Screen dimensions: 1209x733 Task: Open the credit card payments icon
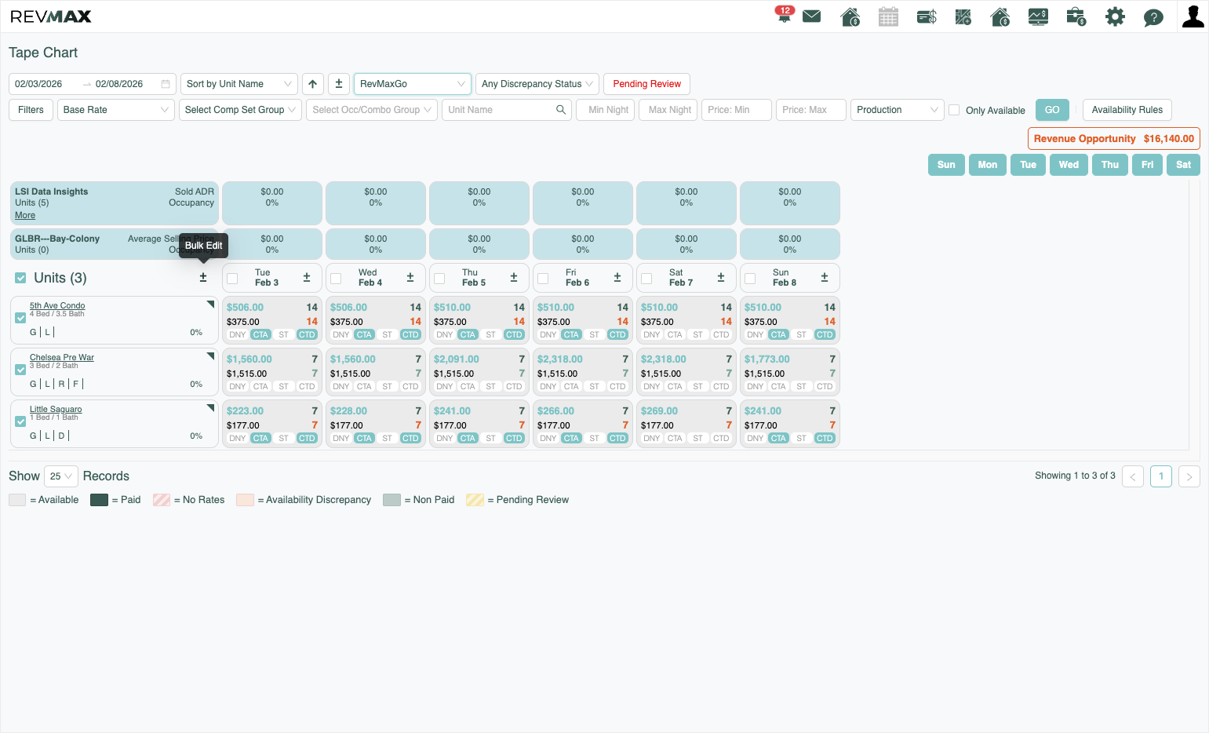(927, 16)
